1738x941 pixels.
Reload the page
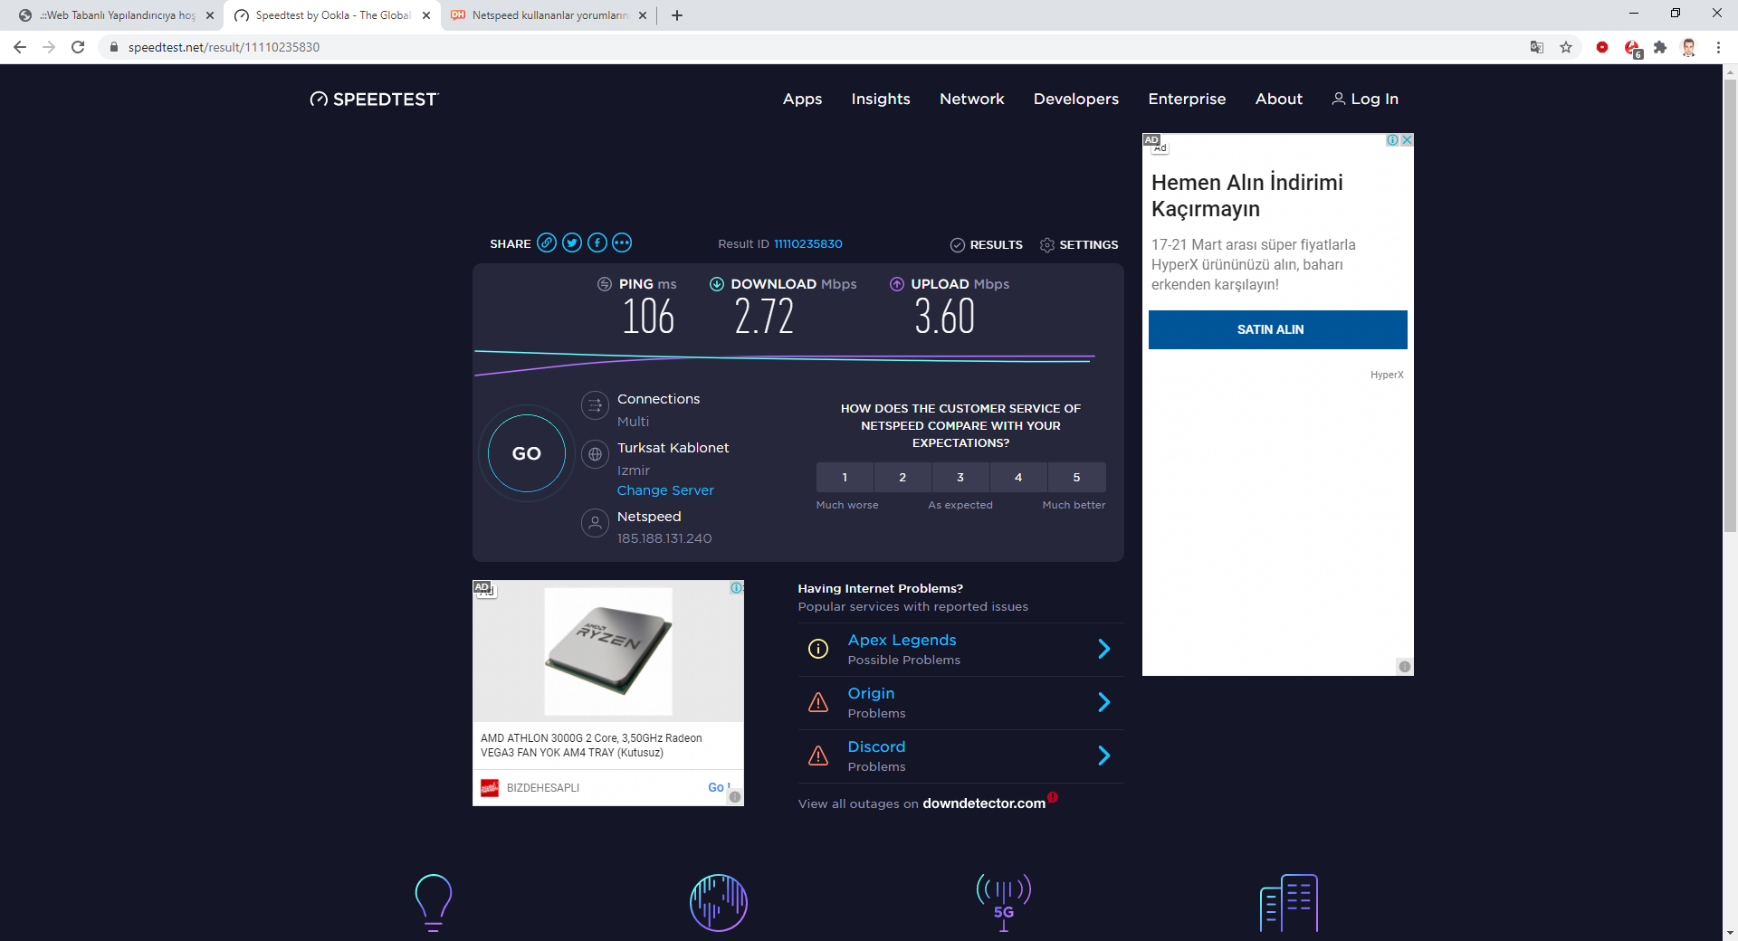click(x=78, y=47)
